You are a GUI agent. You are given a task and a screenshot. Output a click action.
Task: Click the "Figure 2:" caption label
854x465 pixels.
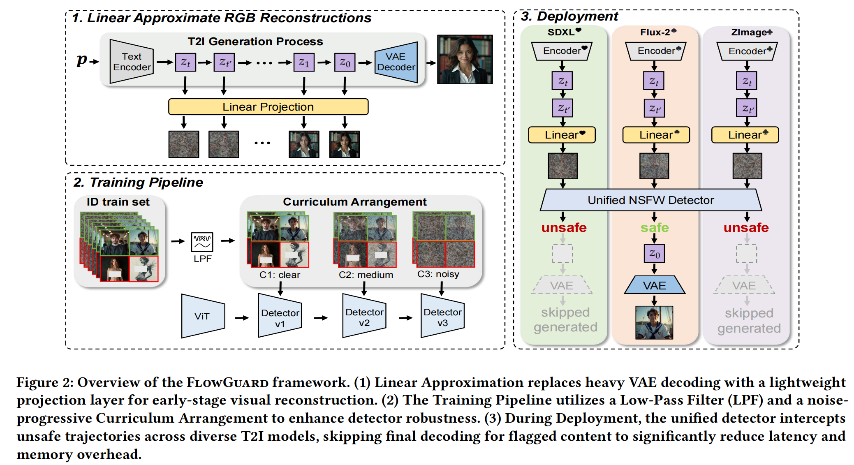[x=45, y=382]
